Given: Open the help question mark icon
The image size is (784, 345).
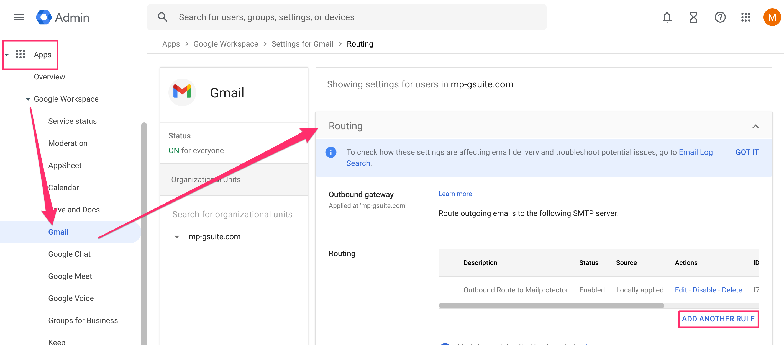Looking at the screenshot, I should 720,17.
